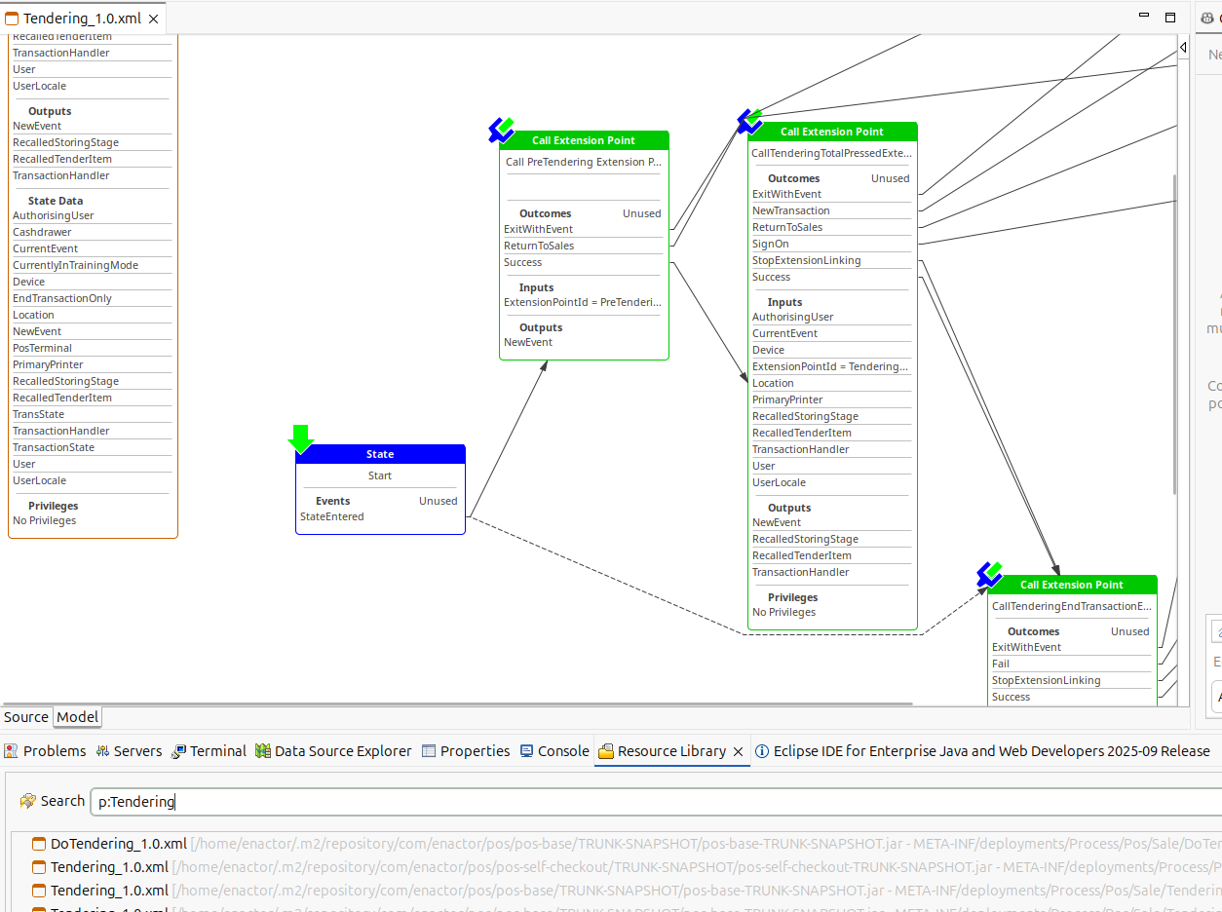The image size is (1222, 912).
Task: Switch to the Model tab
Action: (x=76, y=717)
